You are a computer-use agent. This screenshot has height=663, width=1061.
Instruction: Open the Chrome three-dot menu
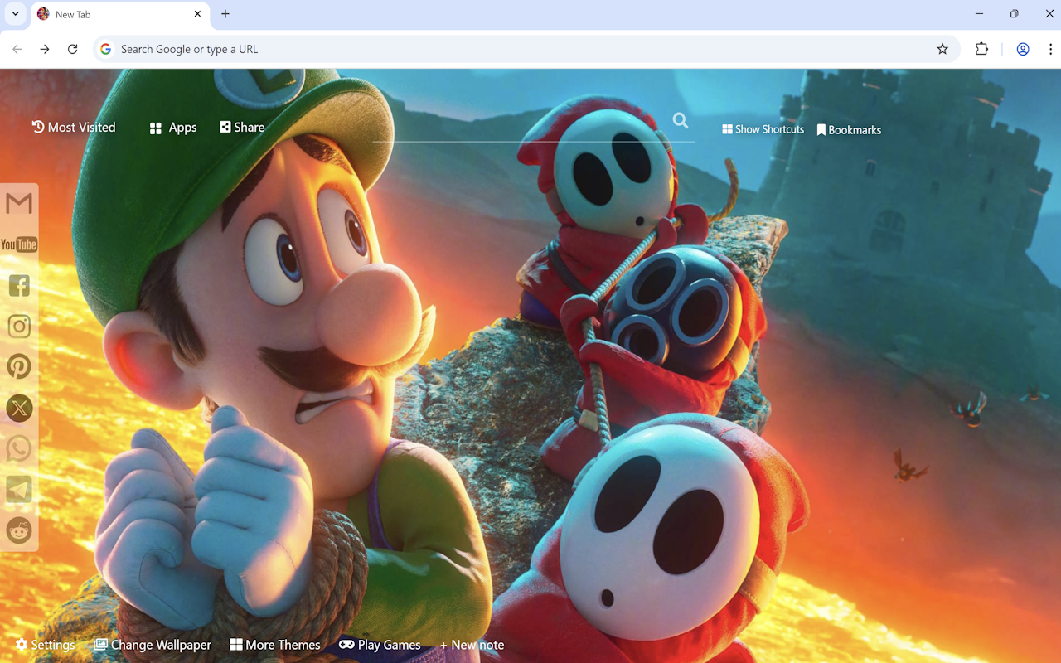pyautogui.click(x=1049, y=49)
